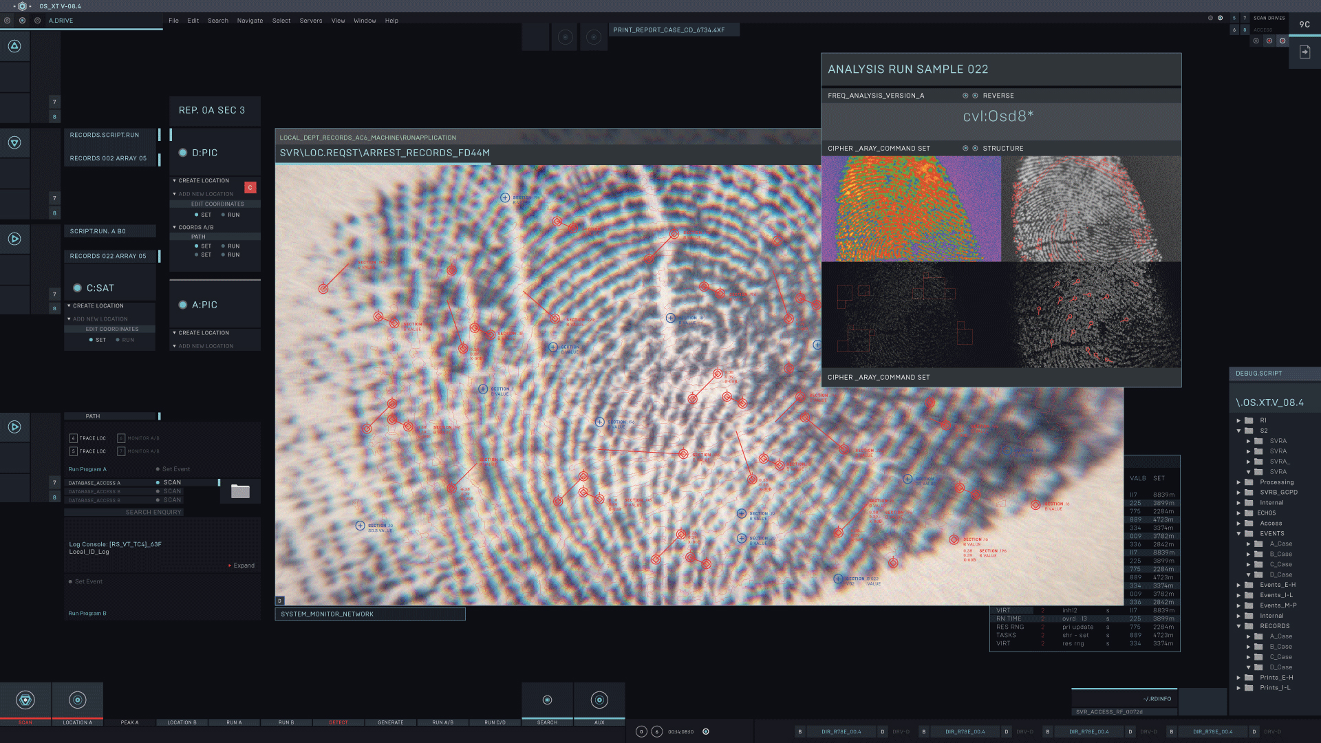
Task: Click the hexagon SCAN icon in bottom bar
Action: coord(25,700)
